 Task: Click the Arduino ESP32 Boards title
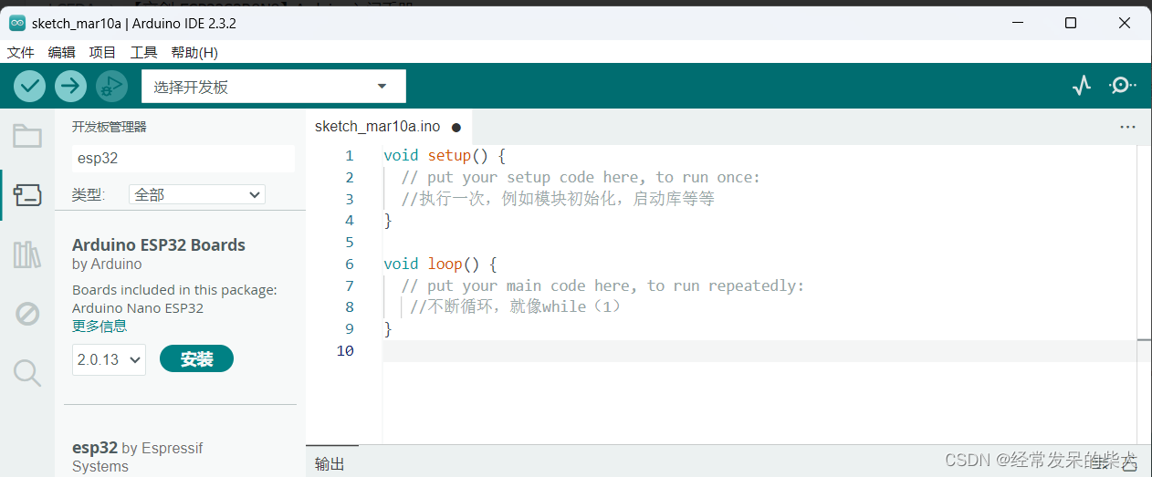[159, 244]
